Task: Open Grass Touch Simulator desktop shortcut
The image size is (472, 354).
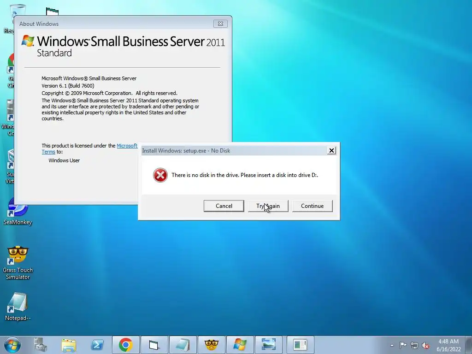Action: (18, 262)
